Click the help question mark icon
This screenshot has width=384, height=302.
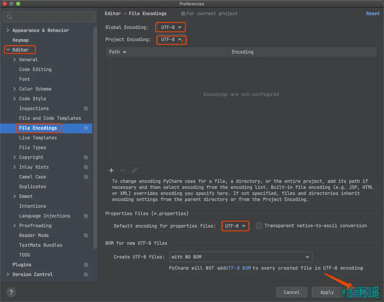pos(11,292)
